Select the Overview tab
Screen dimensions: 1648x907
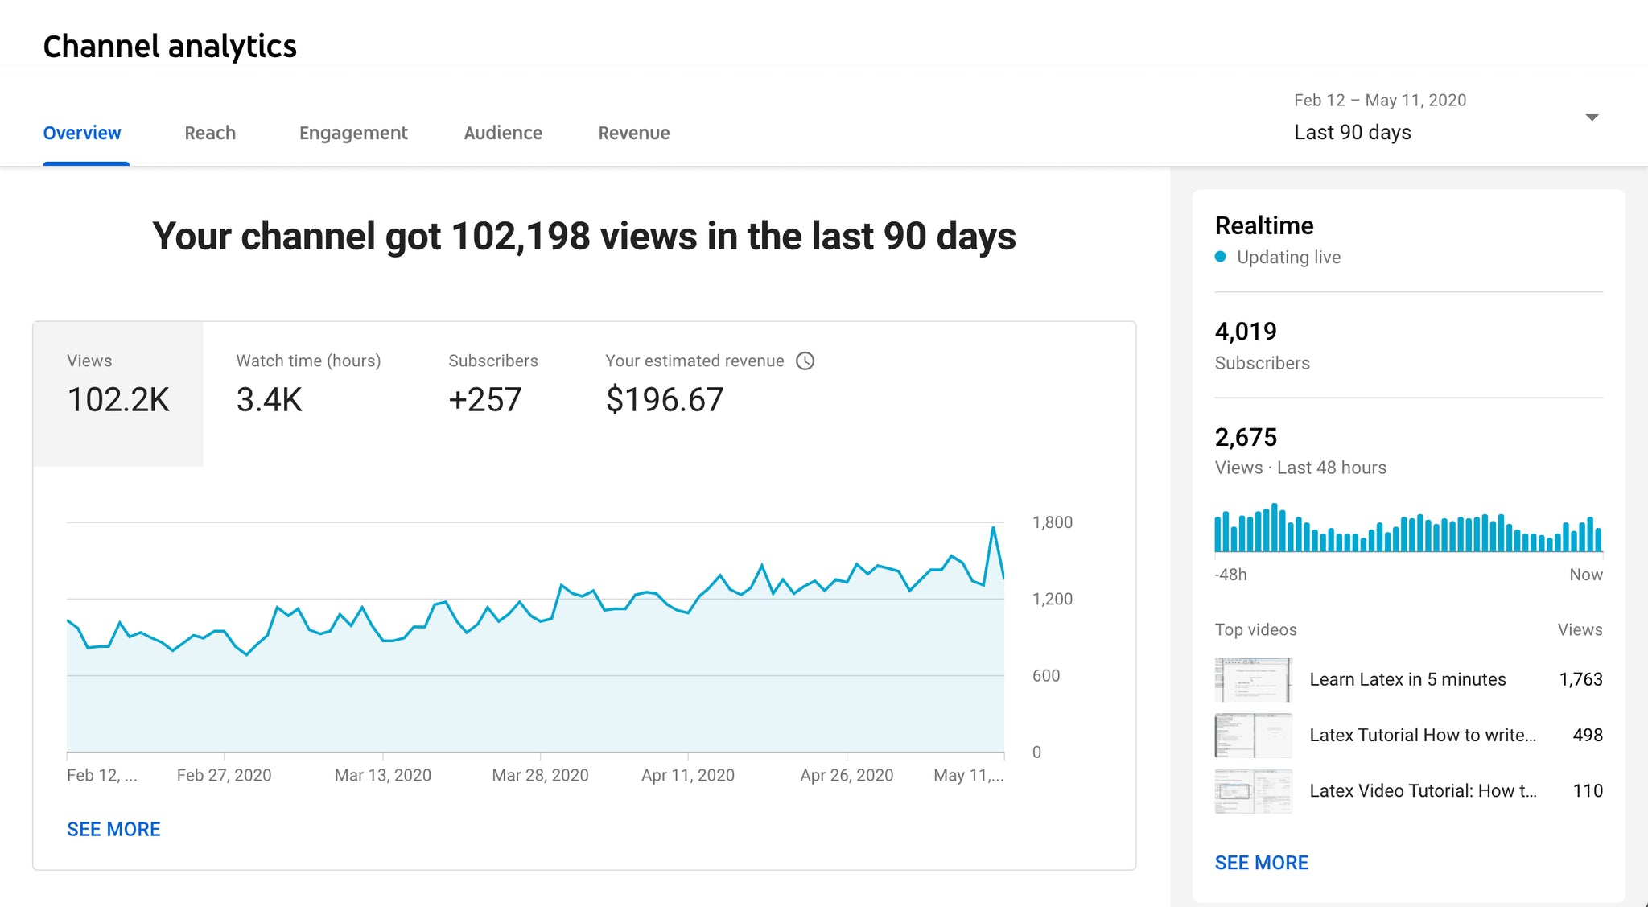coord(82,133)
